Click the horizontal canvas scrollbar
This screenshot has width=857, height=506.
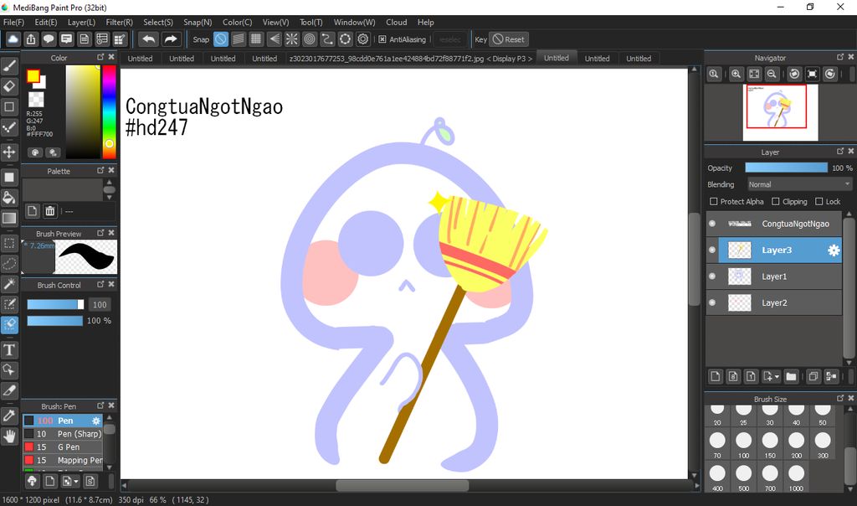[402, 486]
